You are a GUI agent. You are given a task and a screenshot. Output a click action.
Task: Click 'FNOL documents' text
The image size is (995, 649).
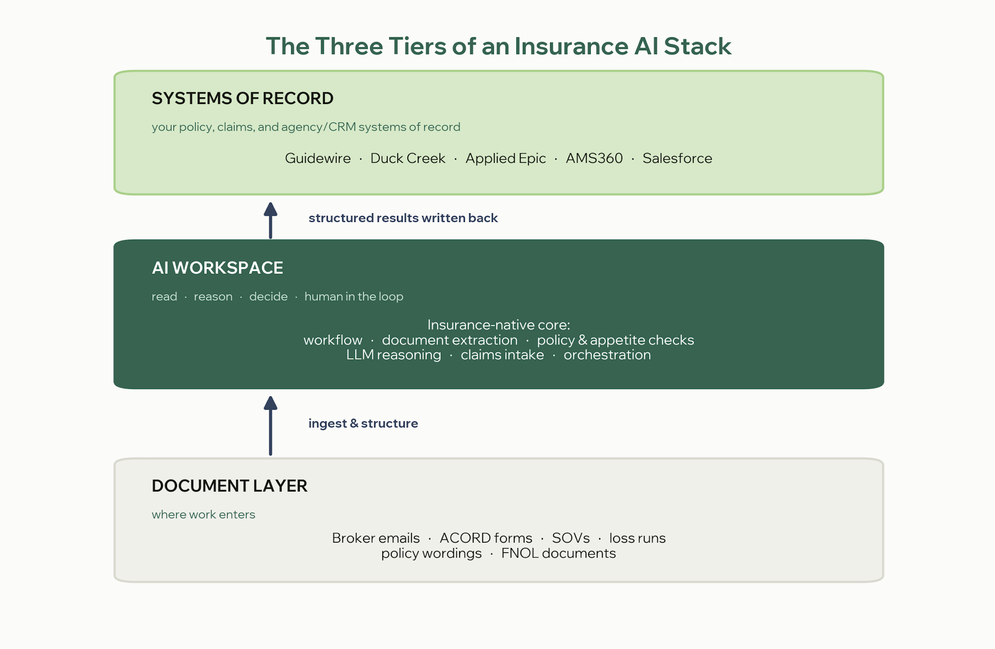tap(558, 553)
